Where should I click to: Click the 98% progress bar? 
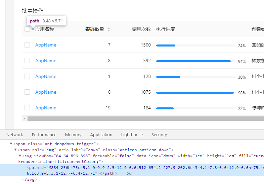tap(195, 93)
